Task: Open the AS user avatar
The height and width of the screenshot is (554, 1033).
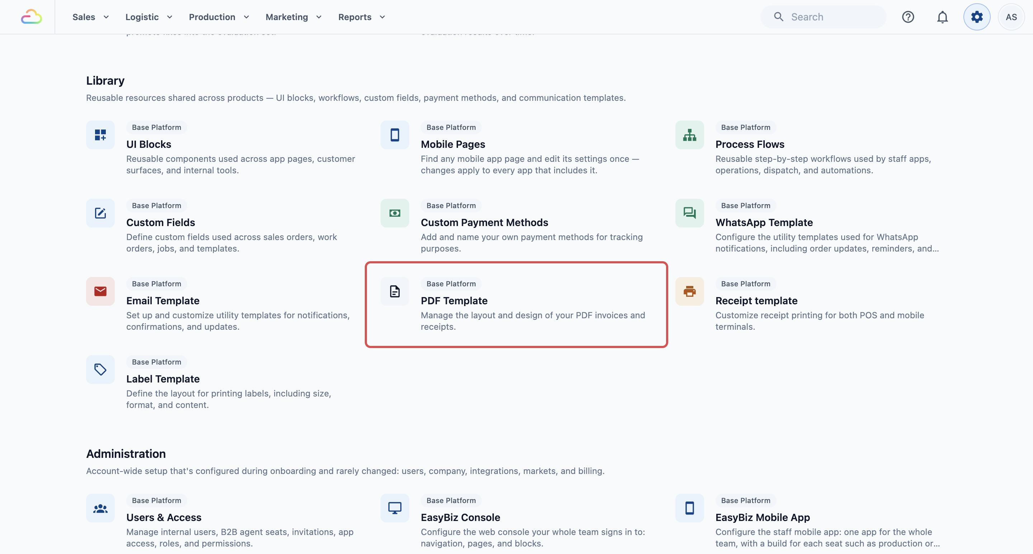Action: click(x=1011, y=17)
